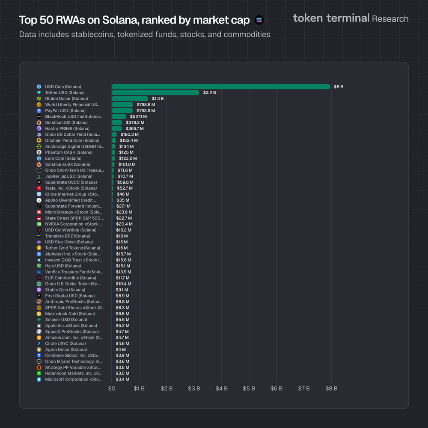Click the Apple Inc. xStock icon
The height and width of the screenshot is (428, 428).
[39, 326]
